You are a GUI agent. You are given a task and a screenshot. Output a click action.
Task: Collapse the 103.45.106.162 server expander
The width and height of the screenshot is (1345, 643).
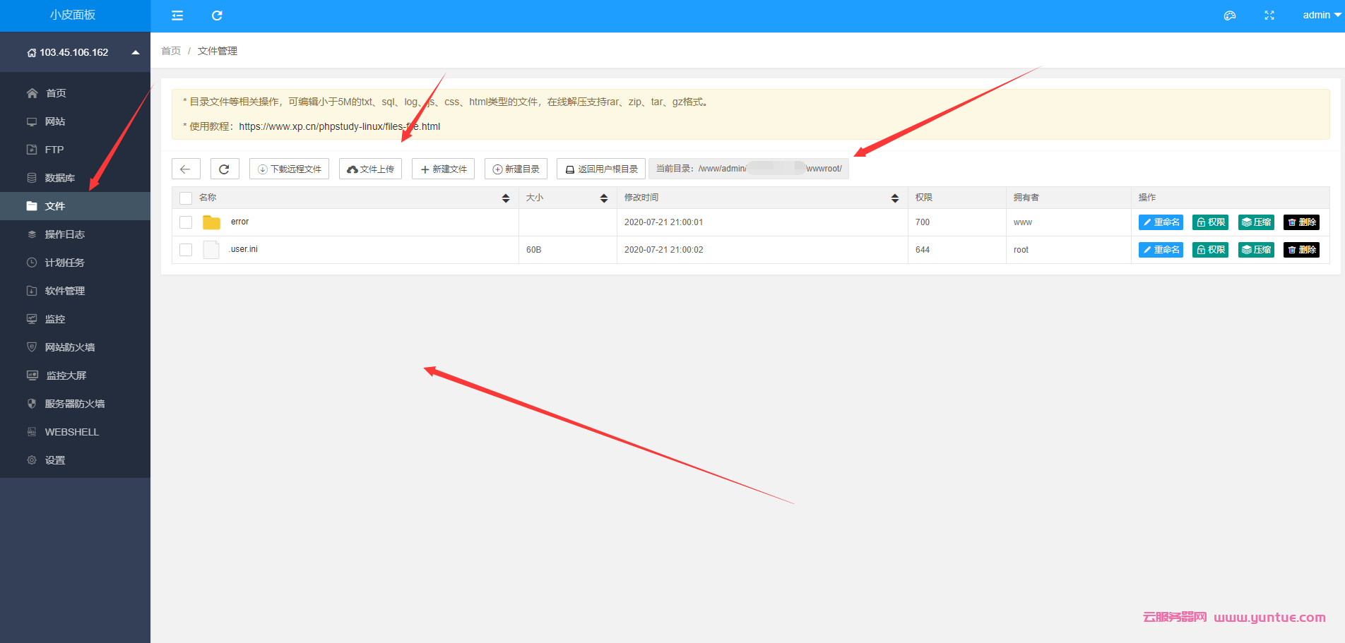coord(136,53)
